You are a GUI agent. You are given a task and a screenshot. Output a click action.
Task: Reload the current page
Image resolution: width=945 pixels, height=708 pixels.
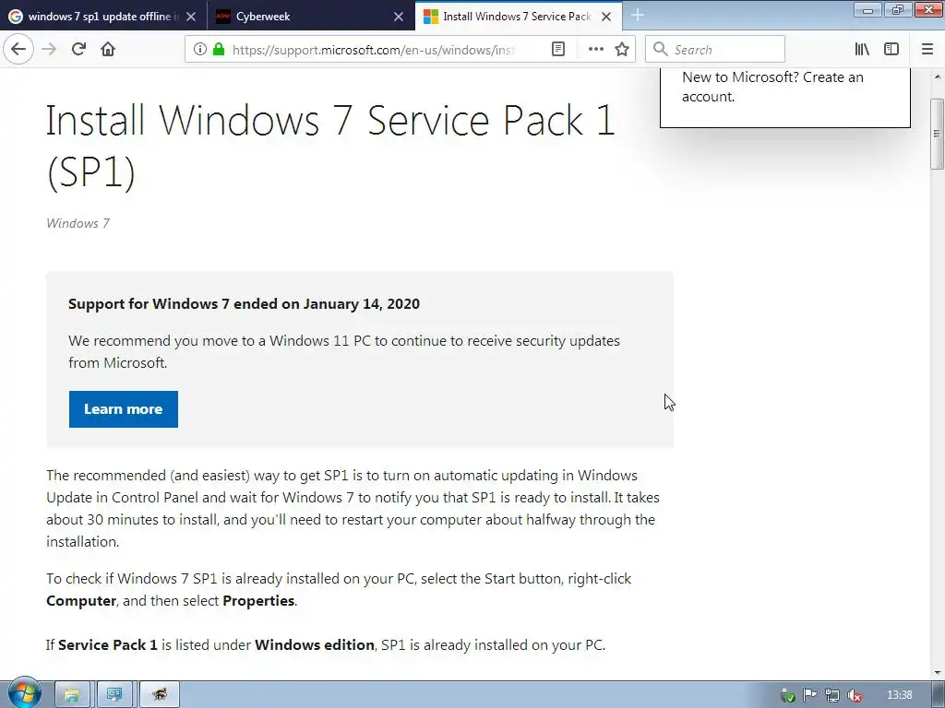[78, 49]
